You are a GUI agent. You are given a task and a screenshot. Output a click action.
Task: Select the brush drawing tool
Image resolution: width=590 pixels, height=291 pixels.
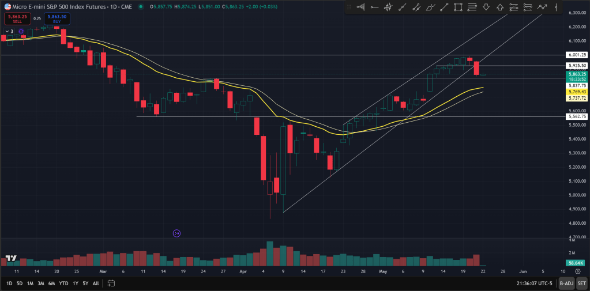tap(430, 7)
